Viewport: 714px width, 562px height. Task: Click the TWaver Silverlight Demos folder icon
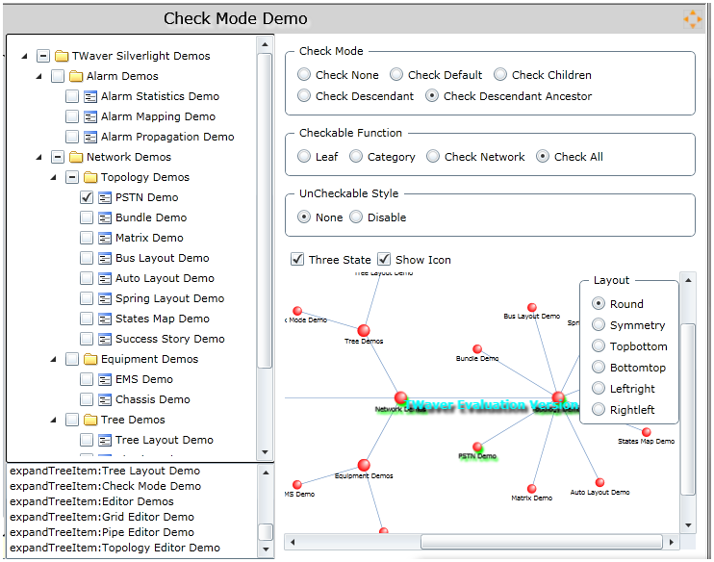(x=62, y=56)
